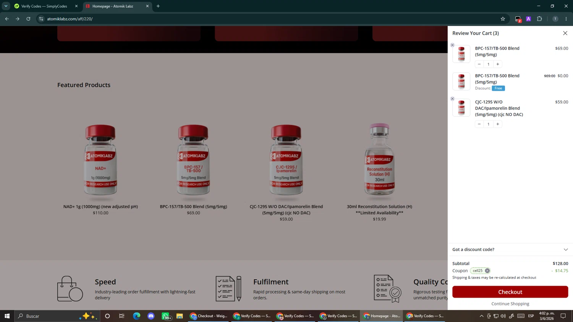Open first BPC-157/TB-500 Blend cart item title

(x=497, y=52)
